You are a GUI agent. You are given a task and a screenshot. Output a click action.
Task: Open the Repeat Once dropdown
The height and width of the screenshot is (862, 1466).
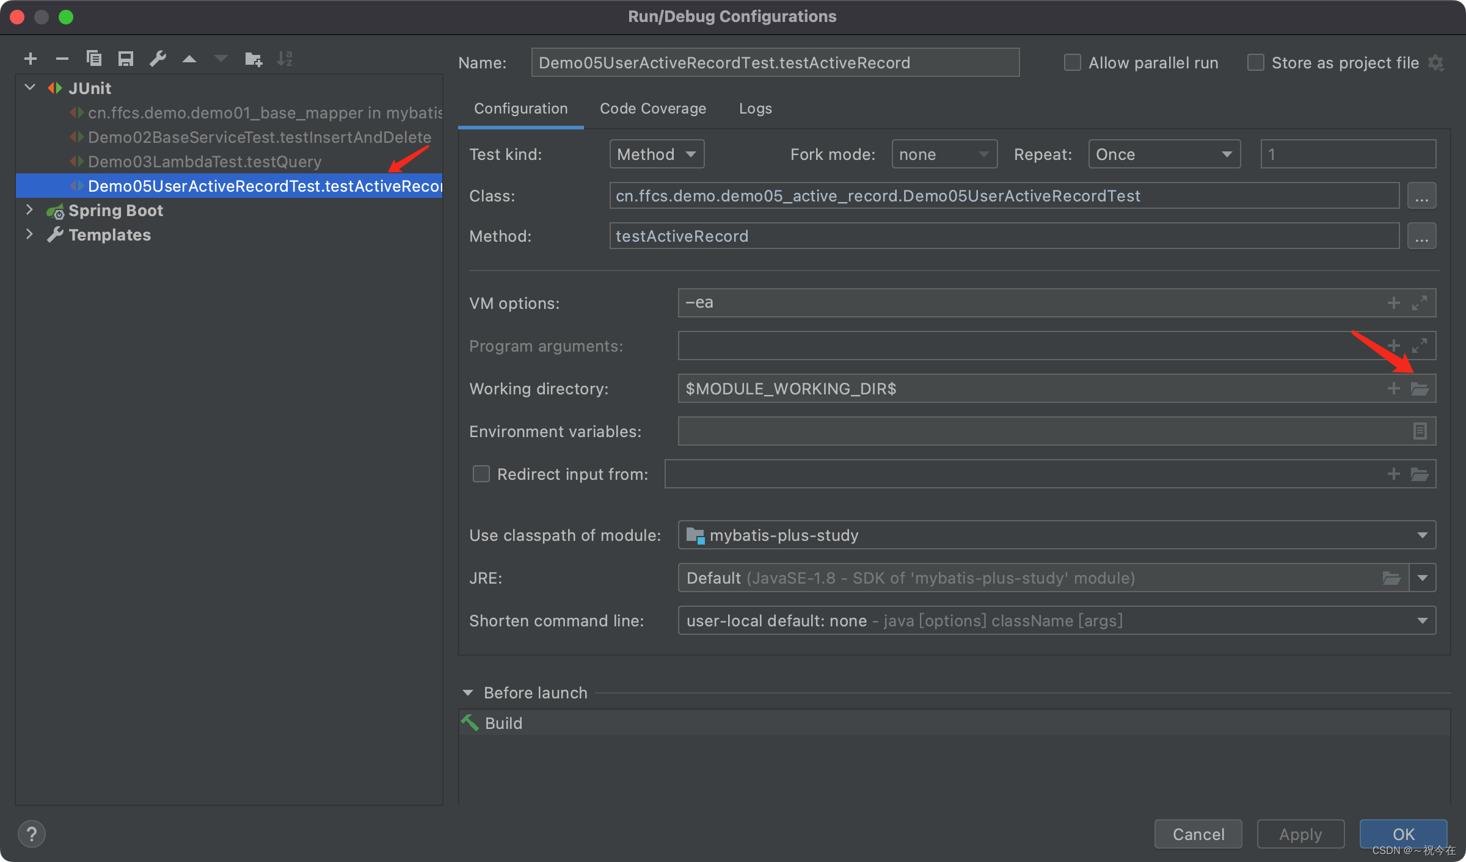coord(1164,154)
